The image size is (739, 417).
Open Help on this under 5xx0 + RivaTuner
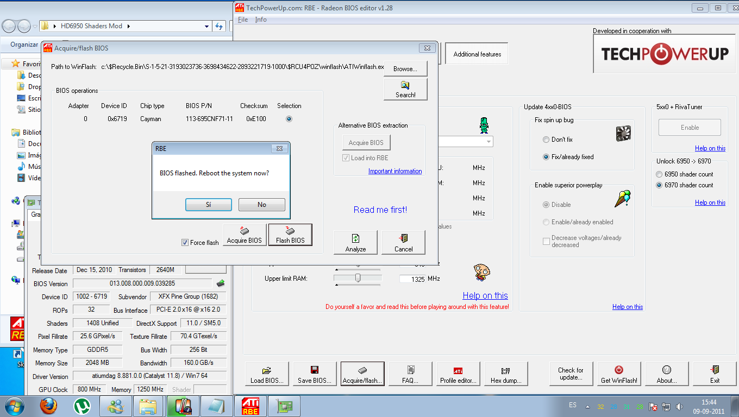click(710, 148)
